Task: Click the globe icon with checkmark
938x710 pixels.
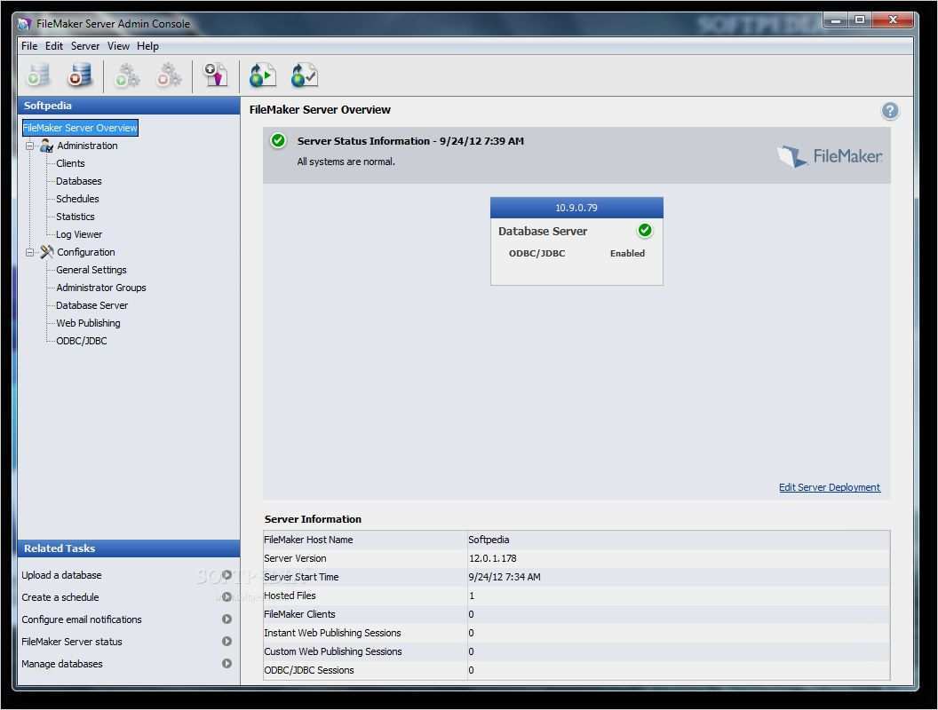Action: (x=304, y=76)
